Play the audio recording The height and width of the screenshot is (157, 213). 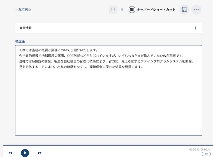25,153
